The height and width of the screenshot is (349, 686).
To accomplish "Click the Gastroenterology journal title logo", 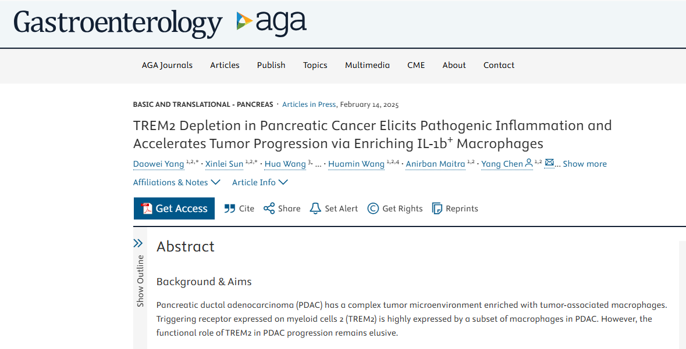I will pyautogui.click(x=118, y=23).
